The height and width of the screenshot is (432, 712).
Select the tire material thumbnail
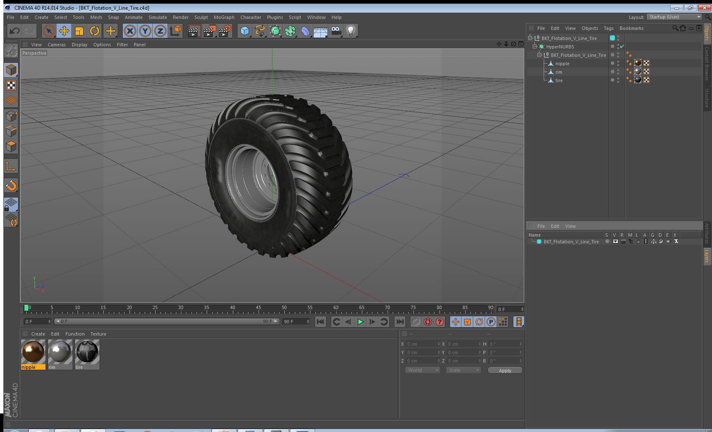click(x=87, y=352)
